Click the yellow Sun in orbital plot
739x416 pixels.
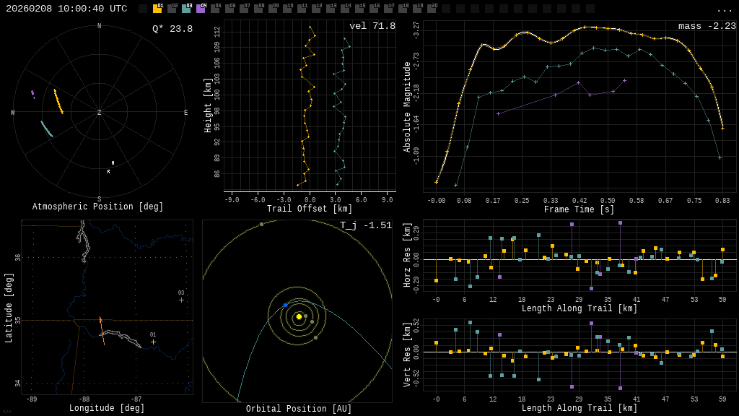point(299,316)
